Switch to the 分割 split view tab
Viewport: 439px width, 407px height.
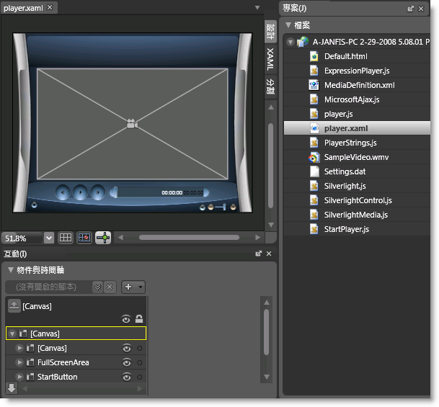click(270, 86)
